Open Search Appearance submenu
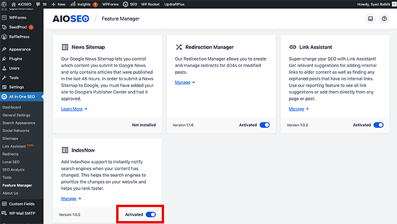 point(19,123)
